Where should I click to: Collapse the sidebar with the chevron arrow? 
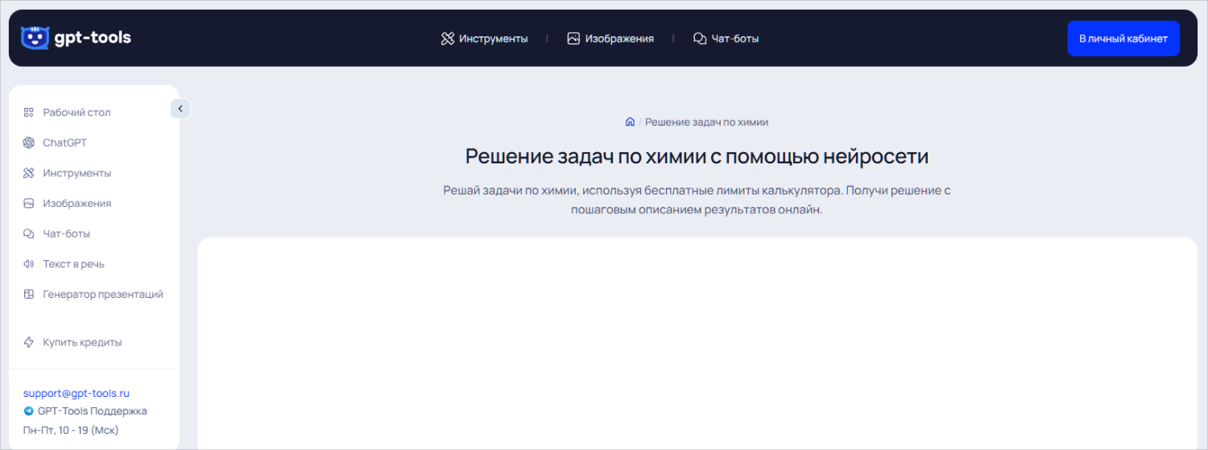[x=180, y=108]
